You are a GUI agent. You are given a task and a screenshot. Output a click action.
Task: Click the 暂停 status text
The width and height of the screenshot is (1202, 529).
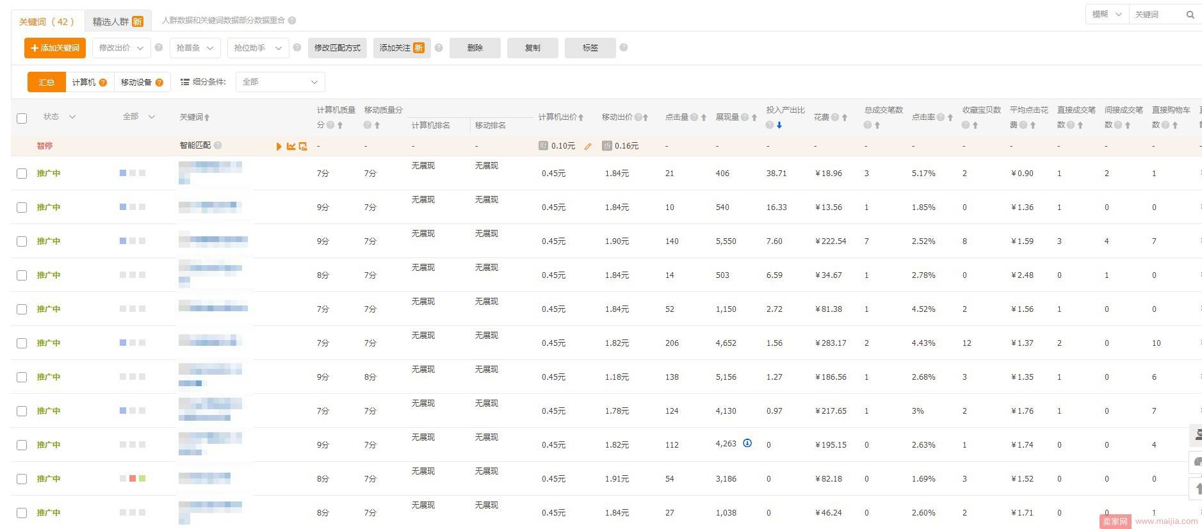pyautogui.click(x=45, y=146)
